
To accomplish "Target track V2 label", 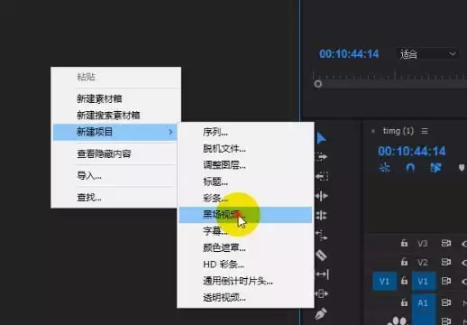I will [x=423, y=263].
